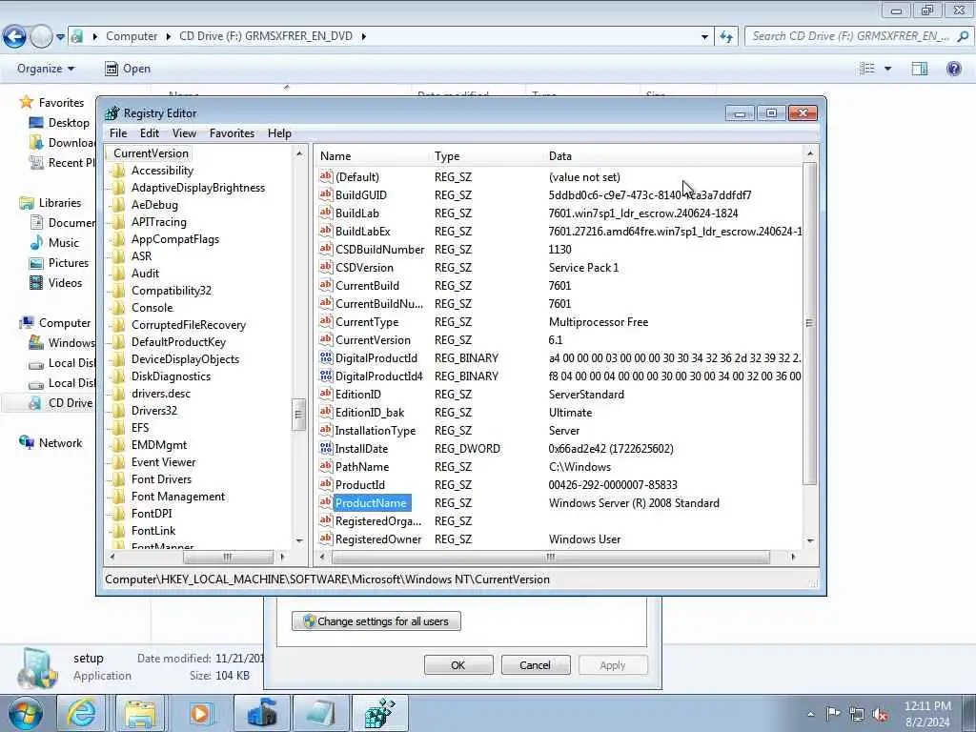Image resolution: width=976 pixels, height=732 pixels.
Task: Click the BuildLab string value icon
Action: [326, 213]
